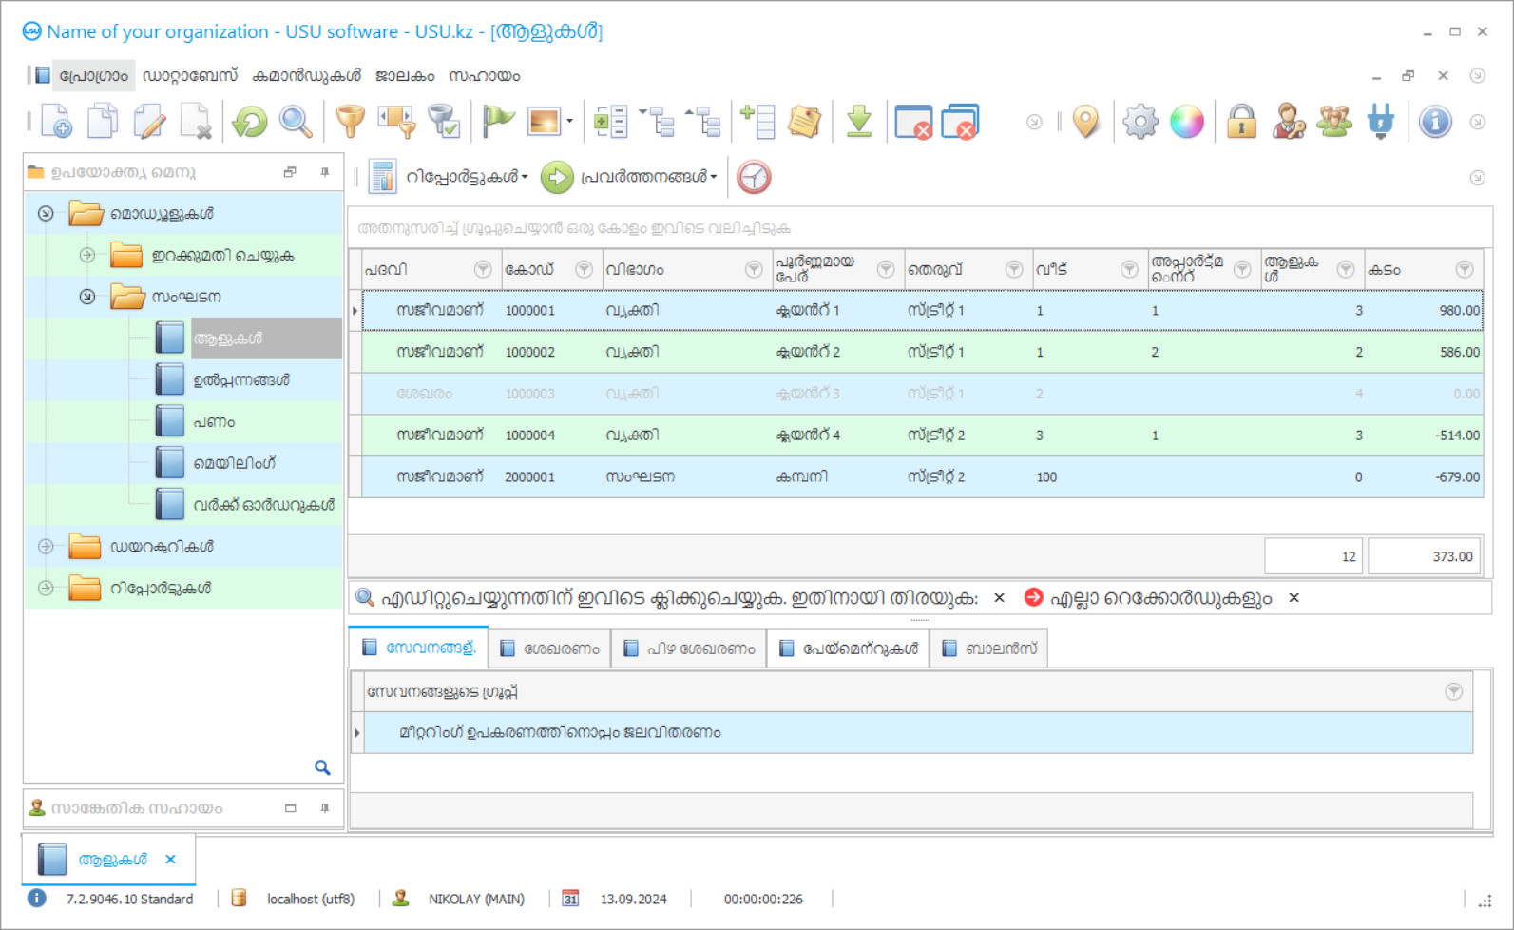Image resolution: width=1514 pixels, height=930 pixels.
Task: Expand the ഡയറക്ടറികൾ folder node
Action: pyautogui.click(x=46, y=547)
